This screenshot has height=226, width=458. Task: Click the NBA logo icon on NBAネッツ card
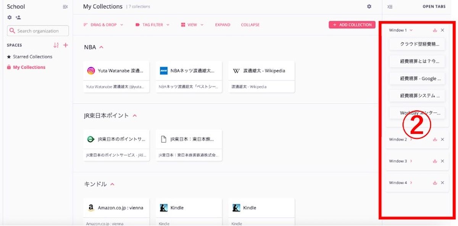pos(164,71)
